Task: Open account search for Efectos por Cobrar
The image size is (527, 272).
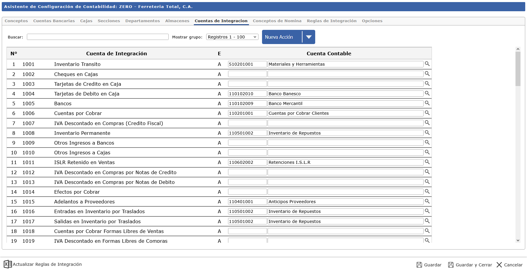Action: coord(427,192)
